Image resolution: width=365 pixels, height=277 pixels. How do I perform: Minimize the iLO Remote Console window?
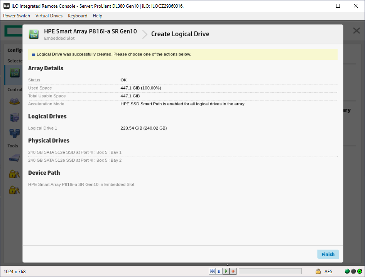point(321,6)
